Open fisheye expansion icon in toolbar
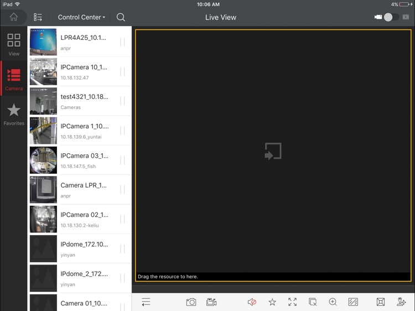 (381, 302)
